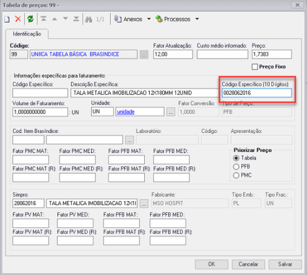Open the Simpro lookup ellipsis button
Image resolution: width=307 pixels, height=275 pixels.
point(144,203)
